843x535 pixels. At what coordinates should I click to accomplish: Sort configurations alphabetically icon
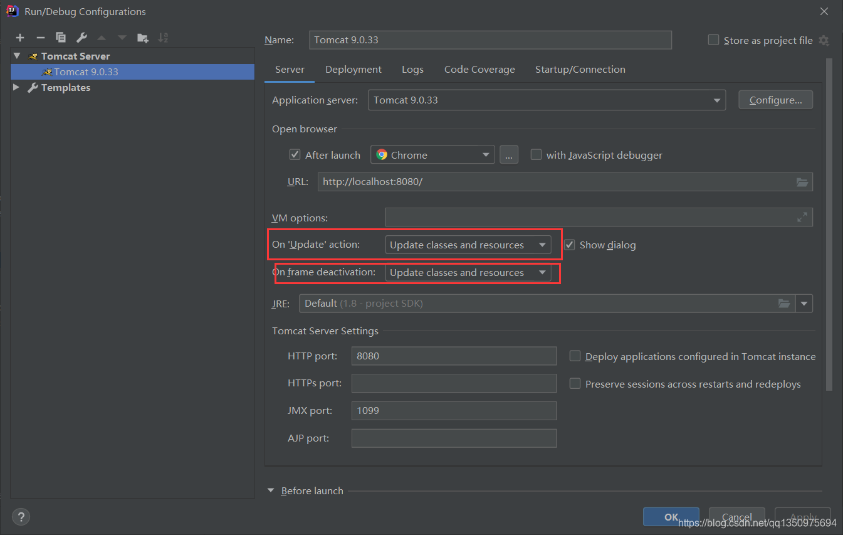click(163, 38)
